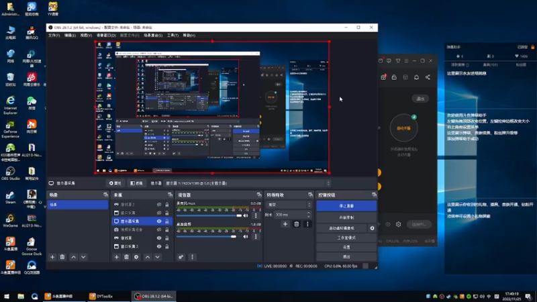
Task: Move the selected source up
Action: [148, 257]
